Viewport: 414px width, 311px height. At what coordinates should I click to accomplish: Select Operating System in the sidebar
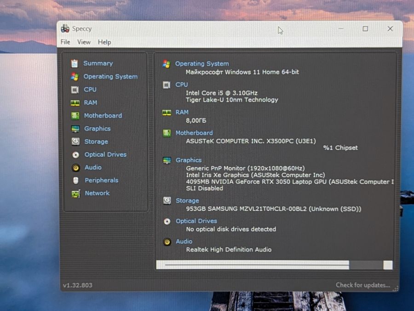point(110,77)
